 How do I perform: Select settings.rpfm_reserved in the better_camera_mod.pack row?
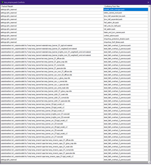[x=52, y=13]
